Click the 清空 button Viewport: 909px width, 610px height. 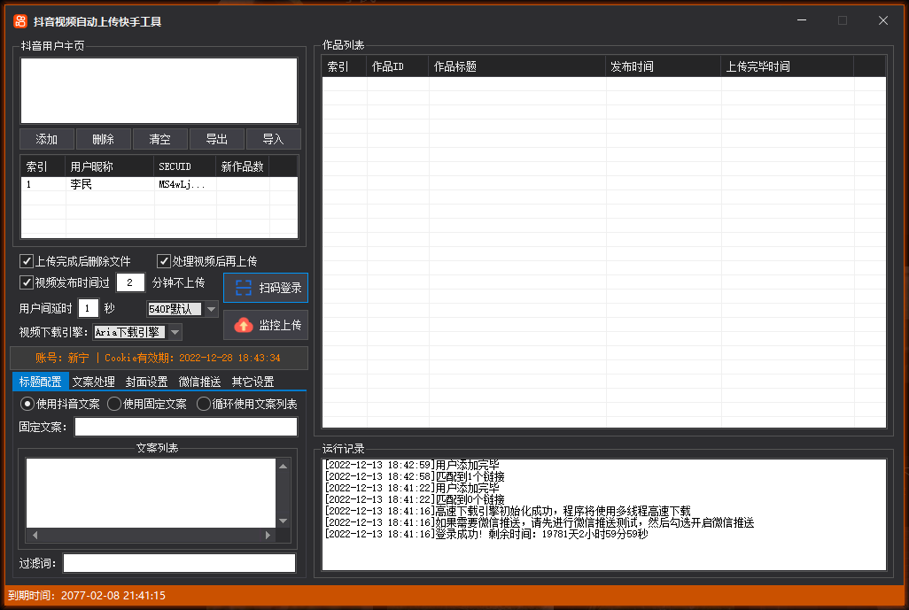click(x=160, y=139)
